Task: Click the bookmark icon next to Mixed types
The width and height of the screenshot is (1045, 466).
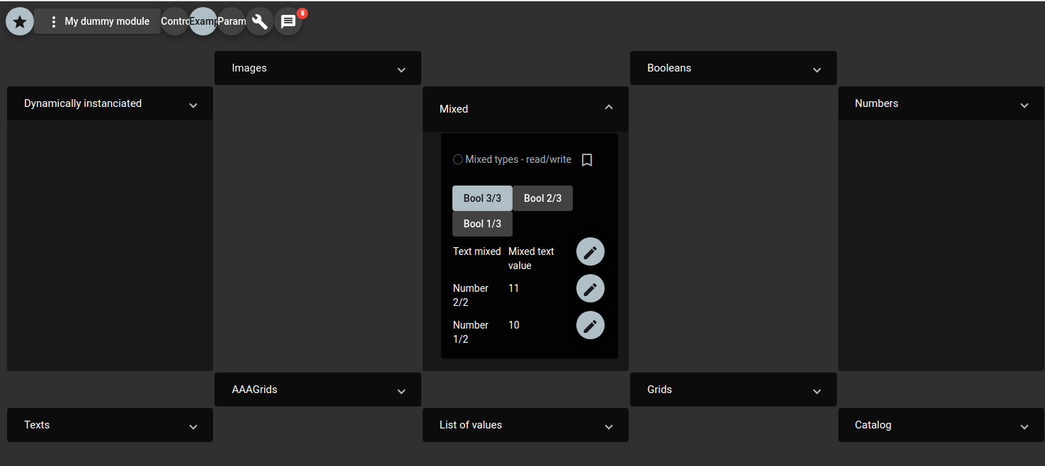Action: click(587, 160)
